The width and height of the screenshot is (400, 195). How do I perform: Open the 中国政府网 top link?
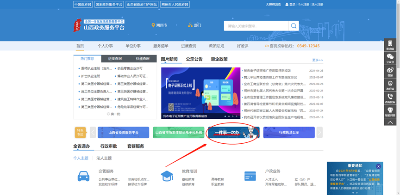(83, 4)
